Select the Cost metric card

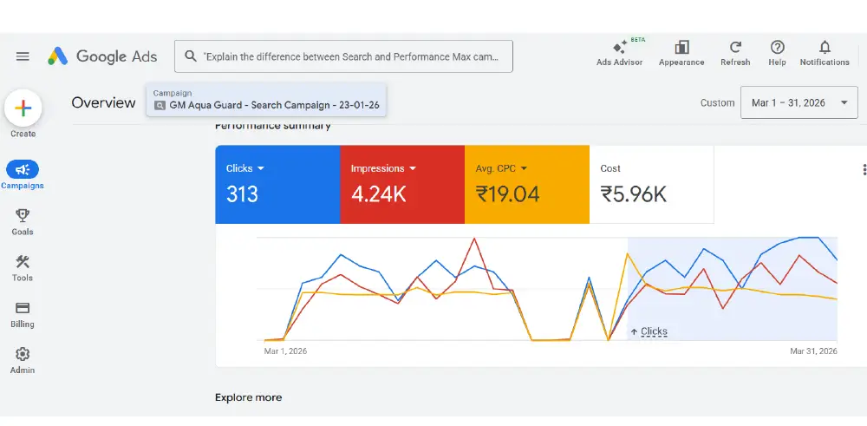(x=651, y=185)
